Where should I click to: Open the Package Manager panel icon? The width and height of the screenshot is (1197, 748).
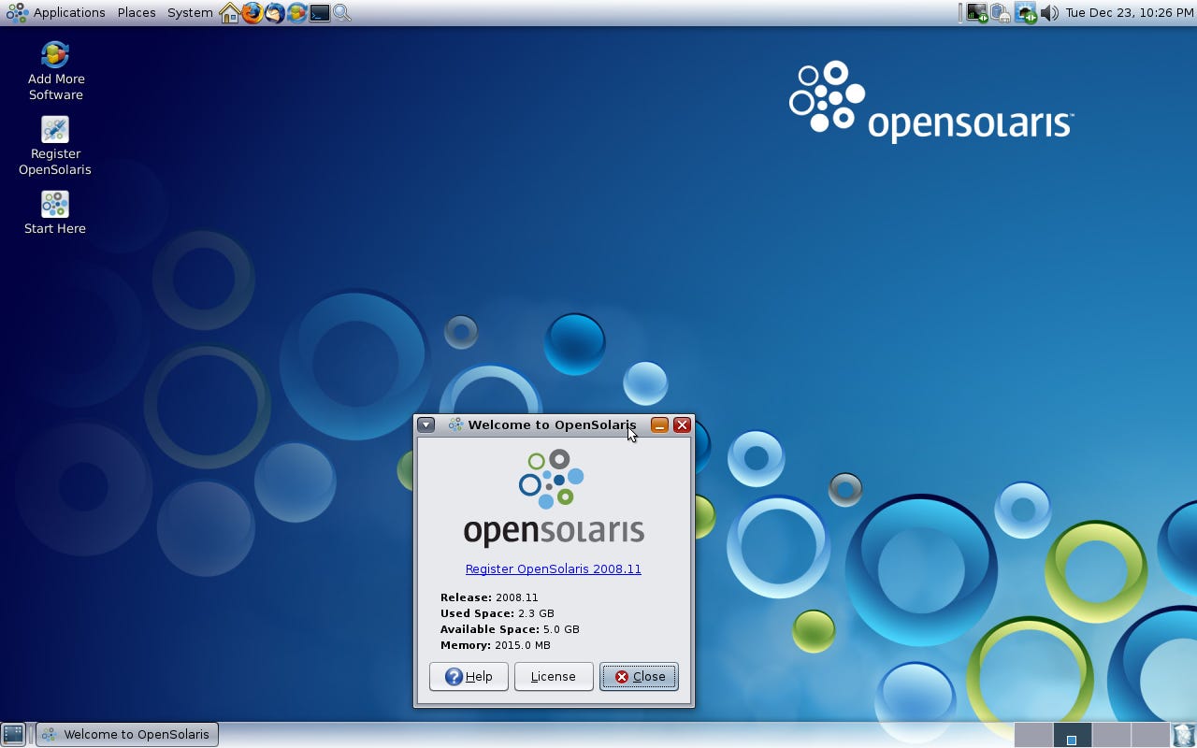point(296,12)
